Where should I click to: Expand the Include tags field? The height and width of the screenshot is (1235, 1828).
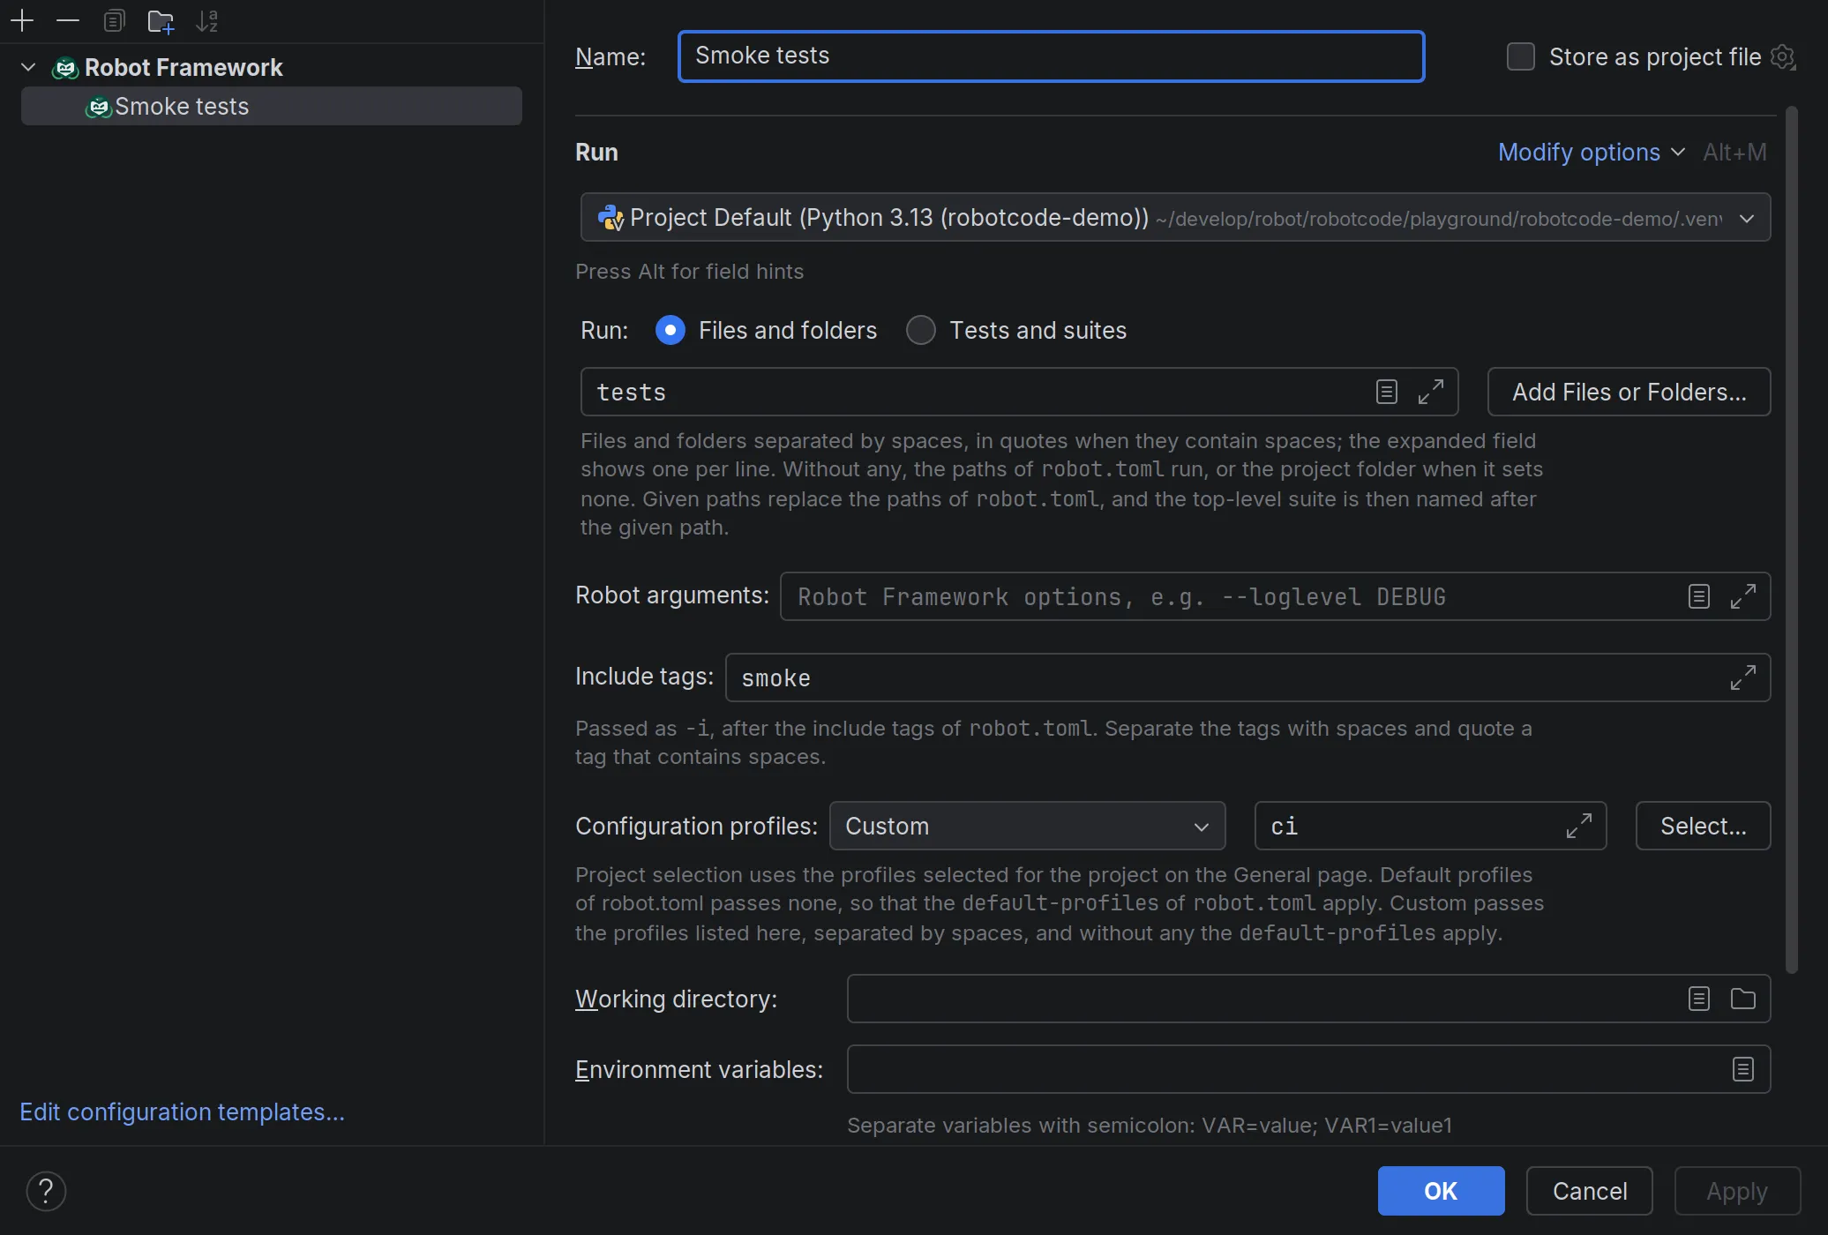pyautogui.click(x=1743, y=677)
